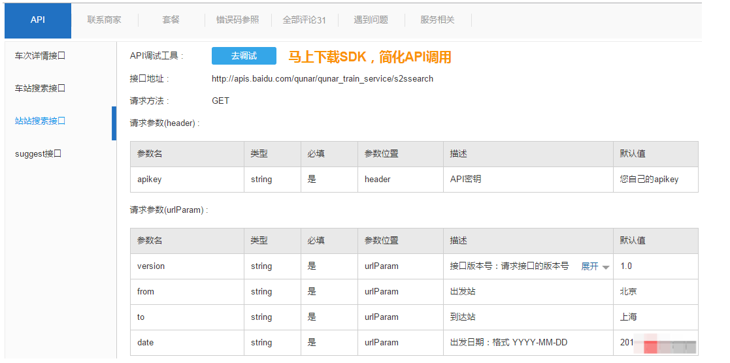Click the GET request method value
Image resolution: width=730 pixels, height=363 pixels.
click(220, 101)
